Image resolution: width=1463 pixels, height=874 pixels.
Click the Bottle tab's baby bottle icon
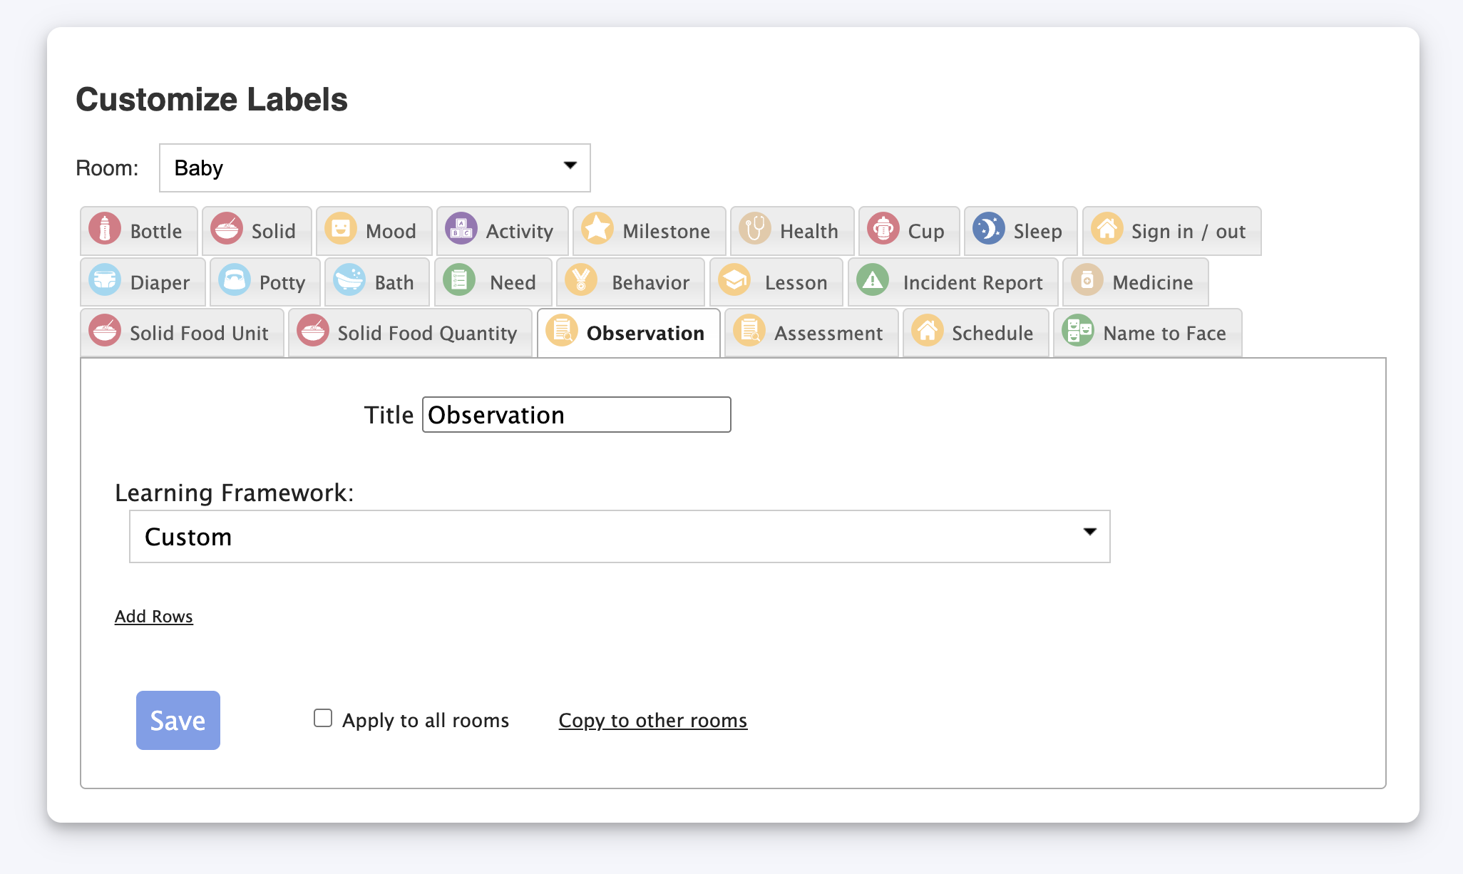click(105, 230)
